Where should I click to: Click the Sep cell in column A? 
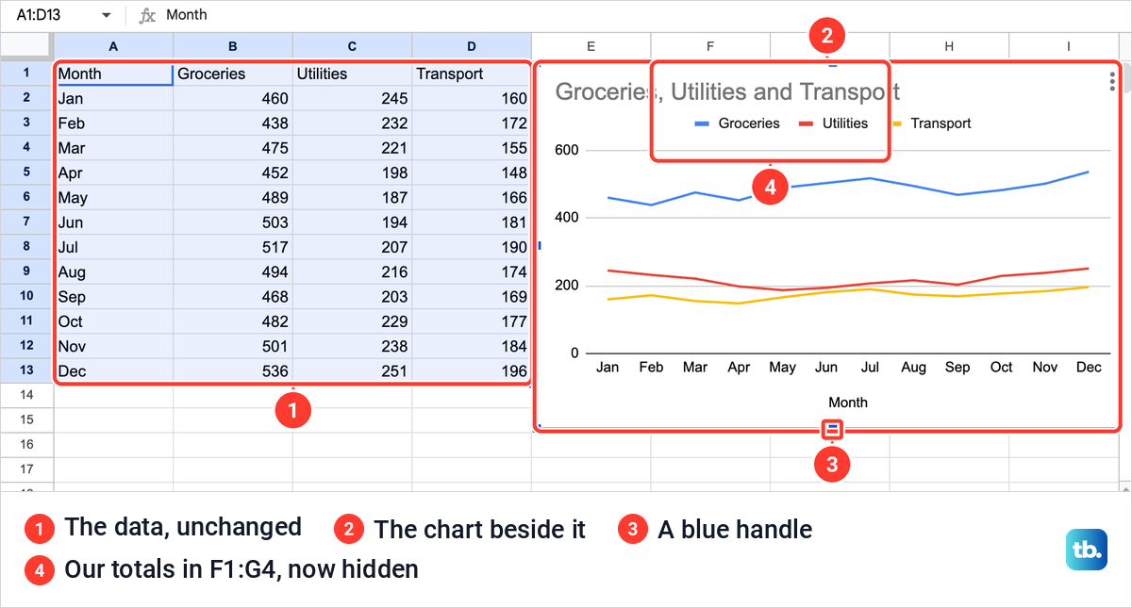click(x=113, y=297)
